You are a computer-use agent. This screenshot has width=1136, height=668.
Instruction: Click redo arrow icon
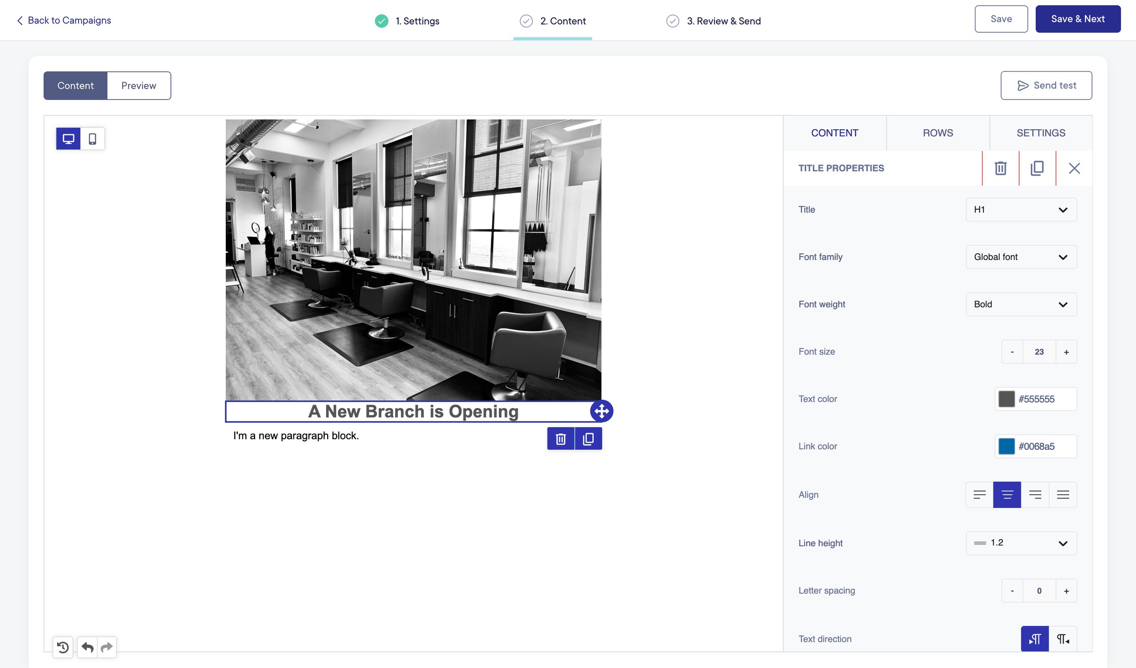coord(107,647)
